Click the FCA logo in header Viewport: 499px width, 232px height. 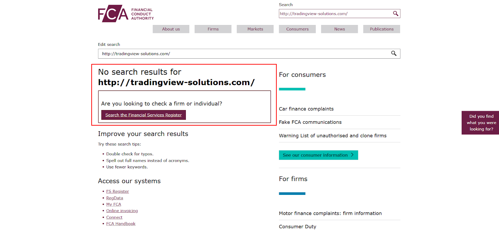coord(125,14)
